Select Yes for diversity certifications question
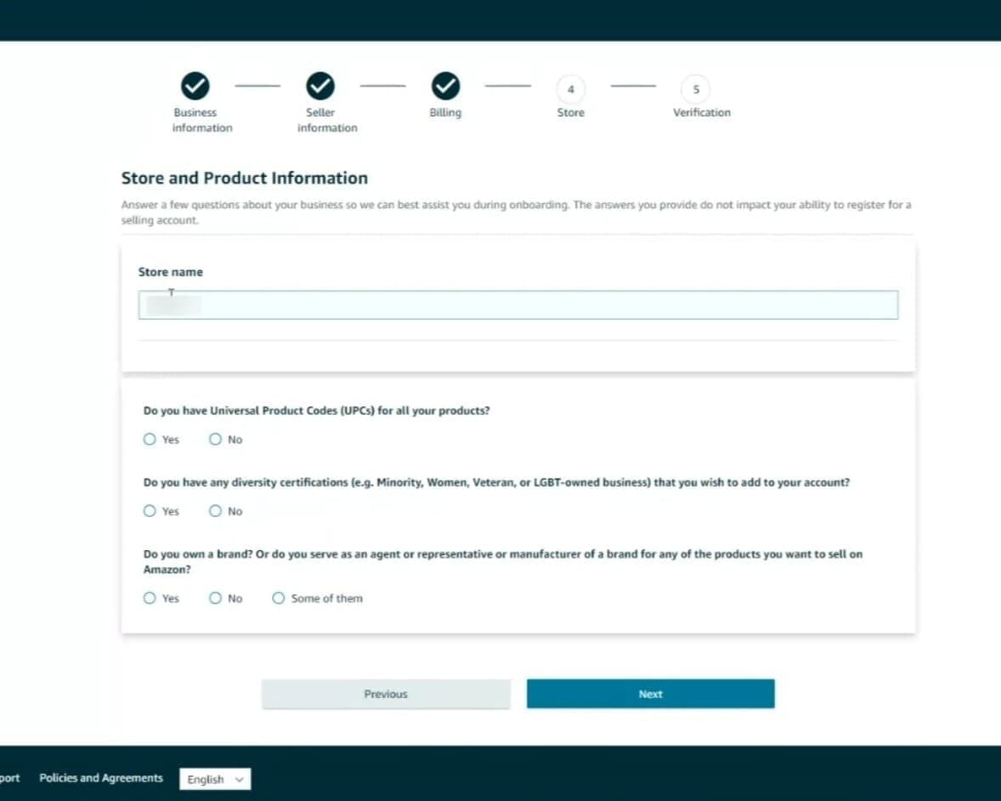Viewport: 1001px width, 801px height. tap(150, 511)
